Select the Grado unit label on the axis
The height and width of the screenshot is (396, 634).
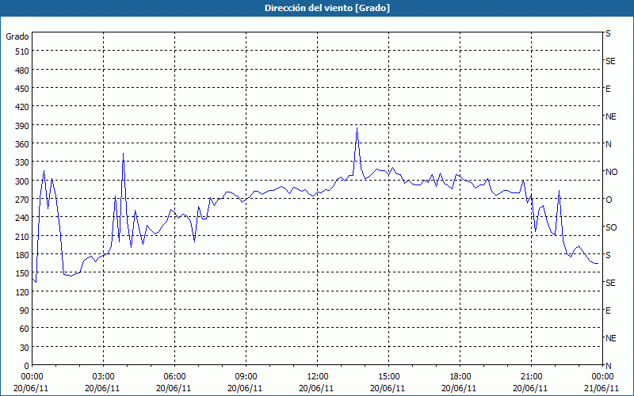17,36
